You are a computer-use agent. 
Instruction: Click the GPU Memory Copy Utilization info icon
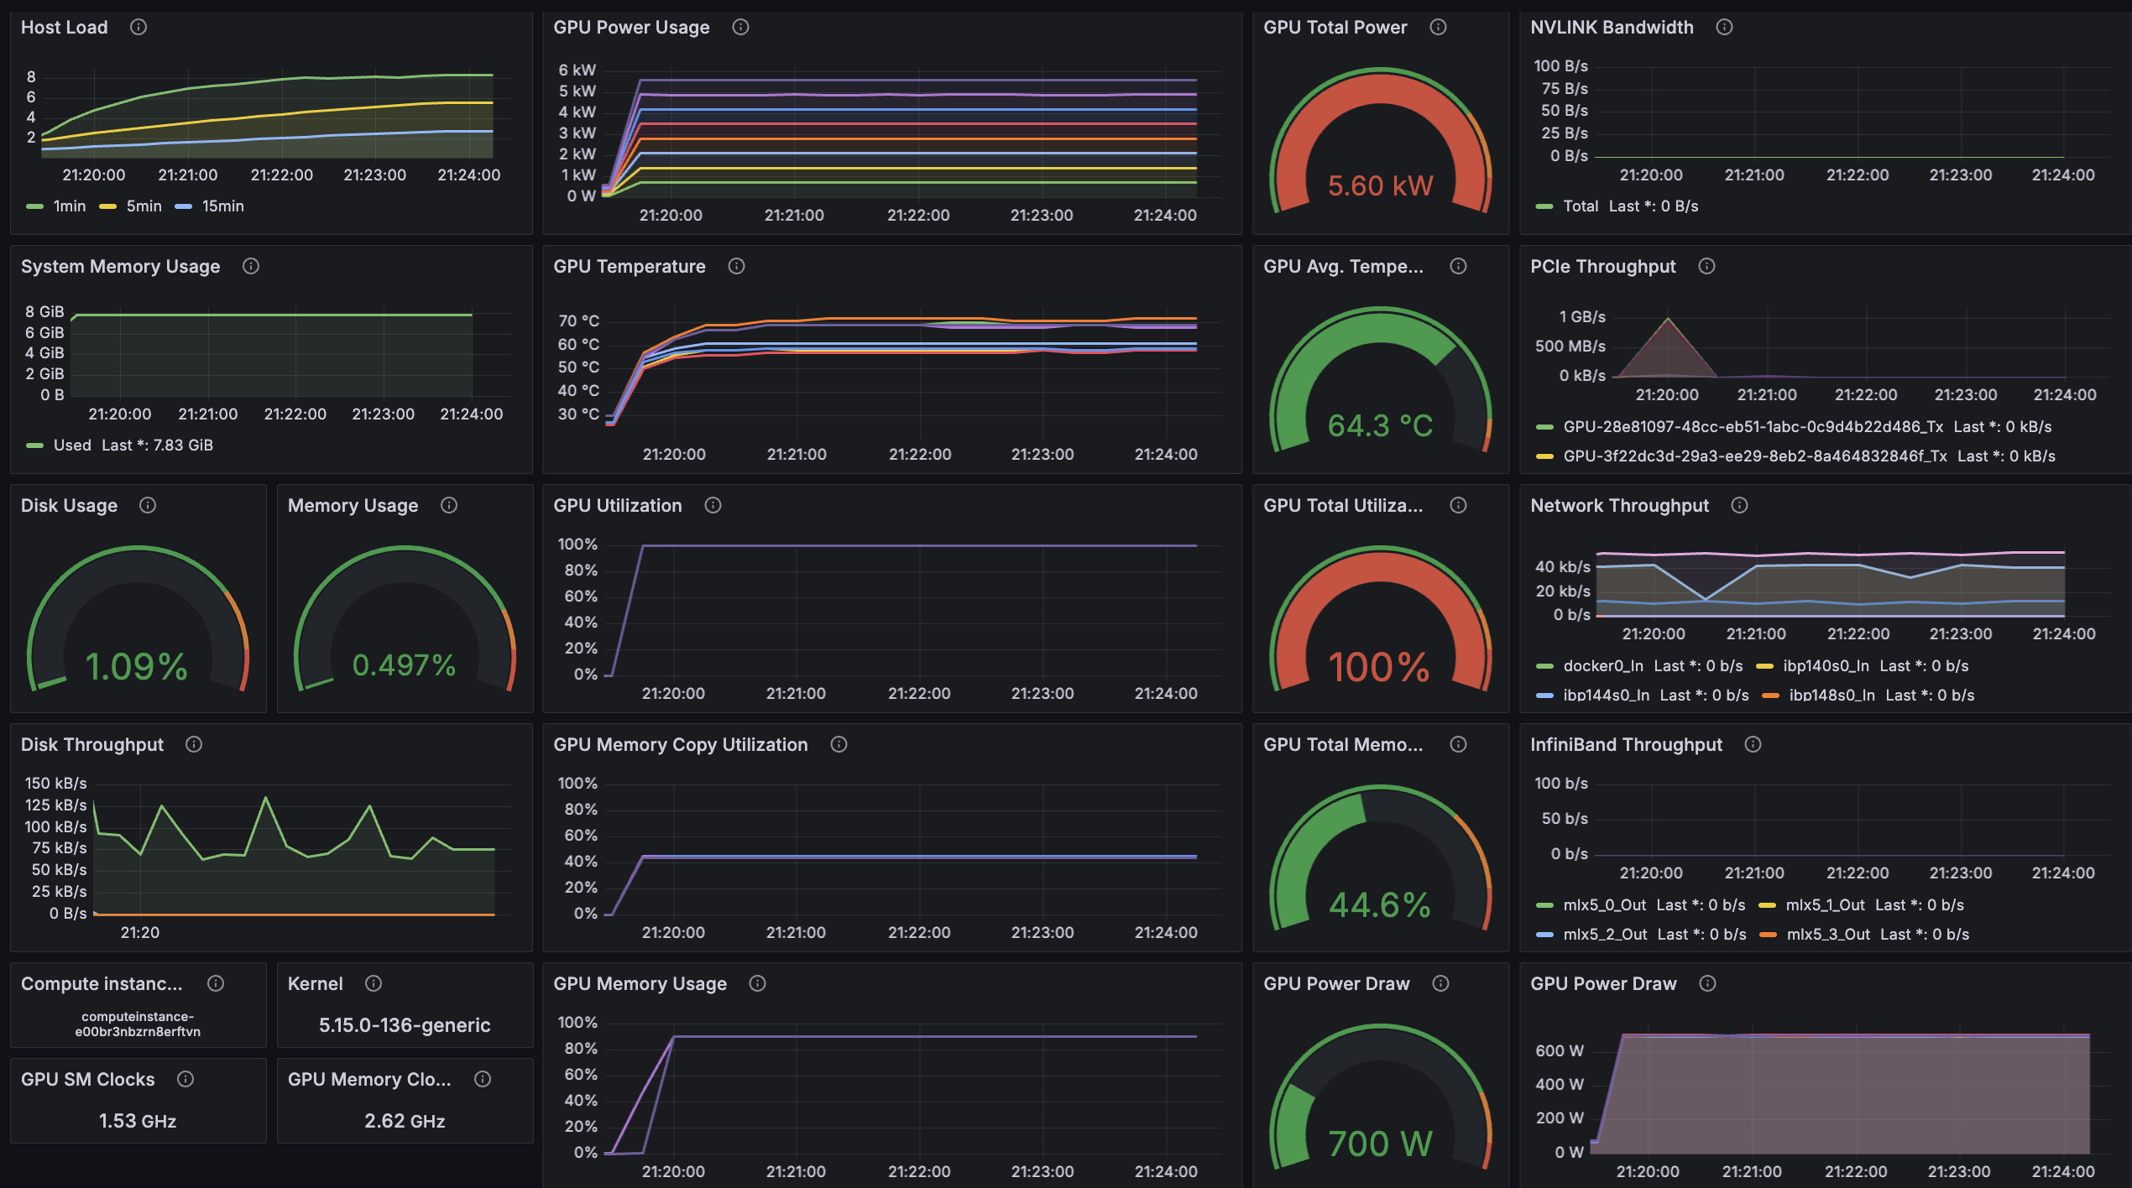pyautogui.click(x=839, y=744)
